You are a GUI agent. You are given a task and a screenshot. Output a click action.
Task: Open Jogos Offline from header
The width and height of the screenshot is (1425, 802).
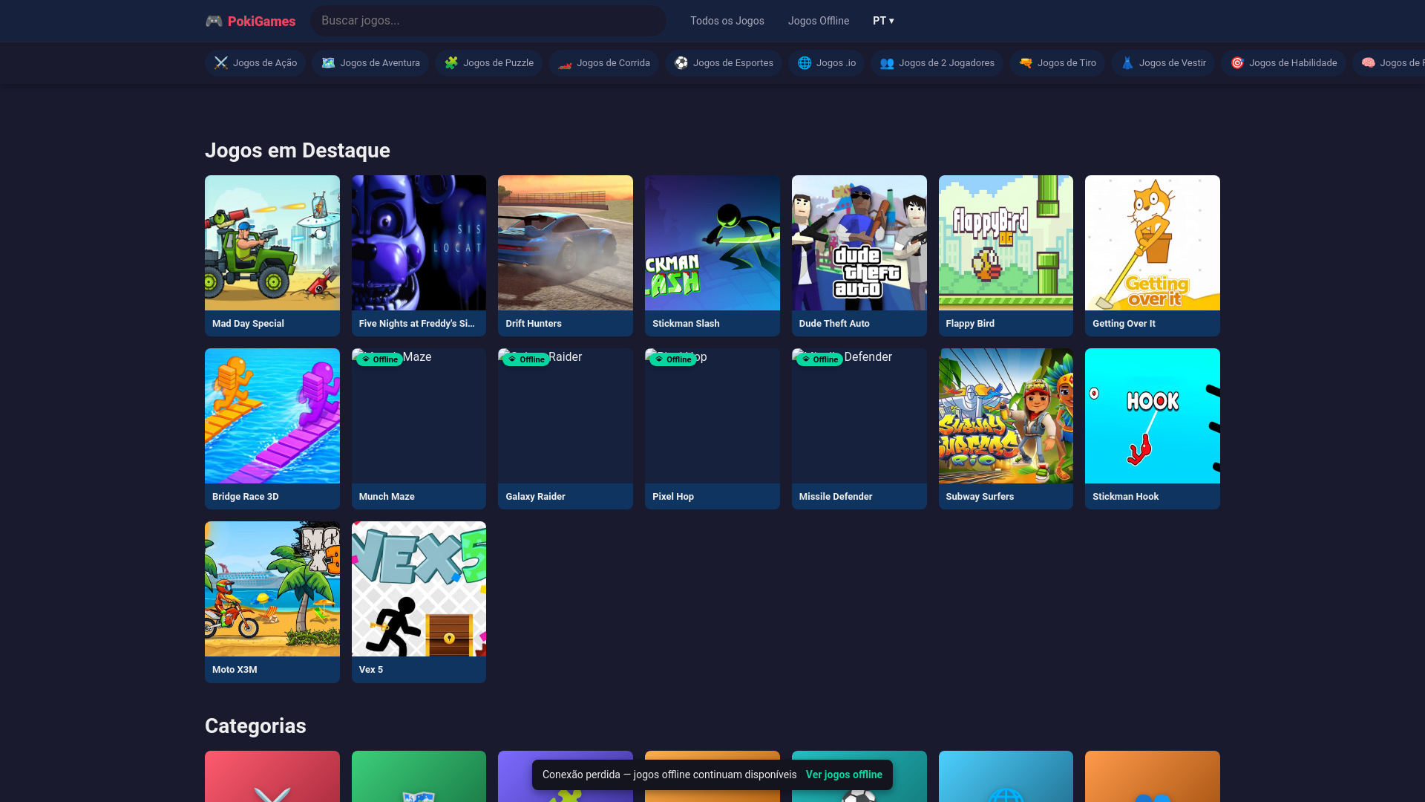coord(819,21)
